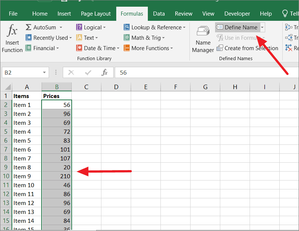The height and width of the screenshot is (231, 299).
Task: Open the Developer ribbon tab
Action: [x=237, y=13]
